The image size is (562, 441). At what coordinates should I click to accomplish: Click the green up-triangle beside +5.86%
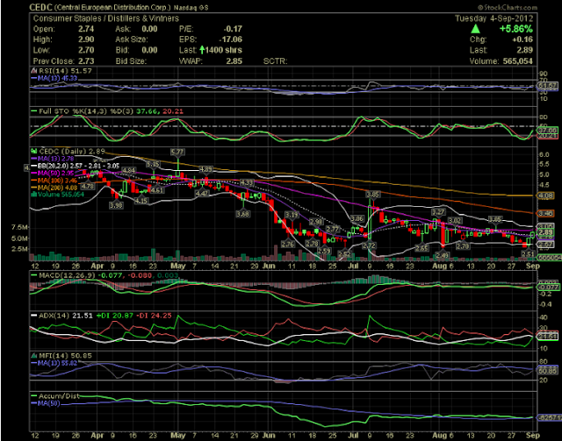tap(475, 29)
